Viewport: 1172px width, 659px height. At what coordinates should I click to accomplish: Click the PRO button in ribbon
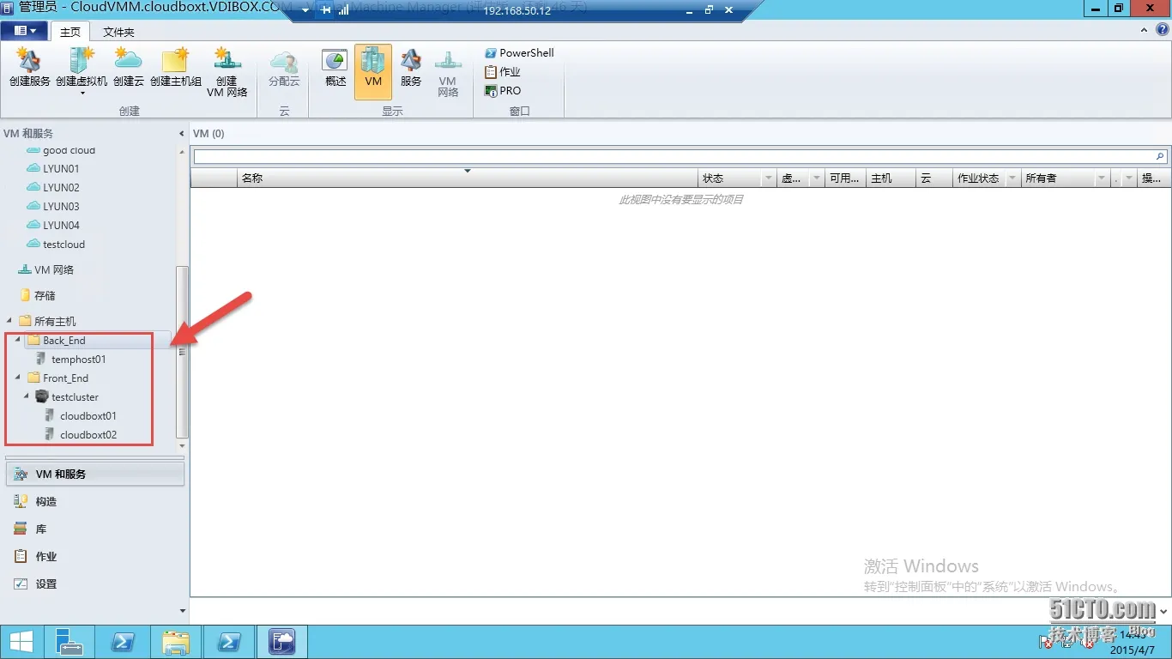pos(504,91)
